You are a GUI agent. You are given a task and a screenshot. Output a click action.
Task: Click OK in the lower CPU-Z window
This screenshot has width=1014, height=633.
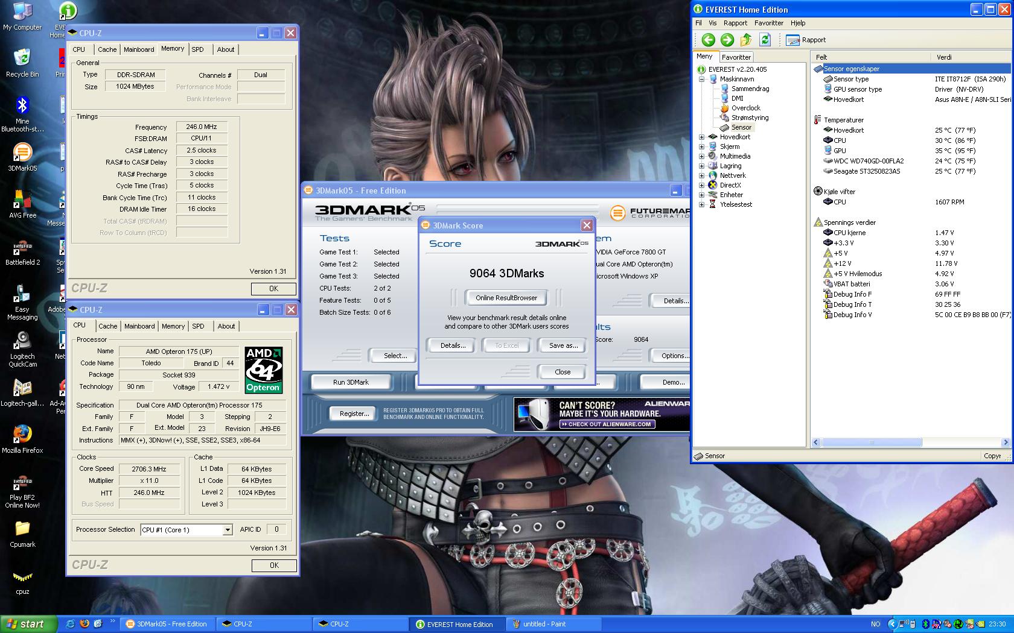[274, 565]
